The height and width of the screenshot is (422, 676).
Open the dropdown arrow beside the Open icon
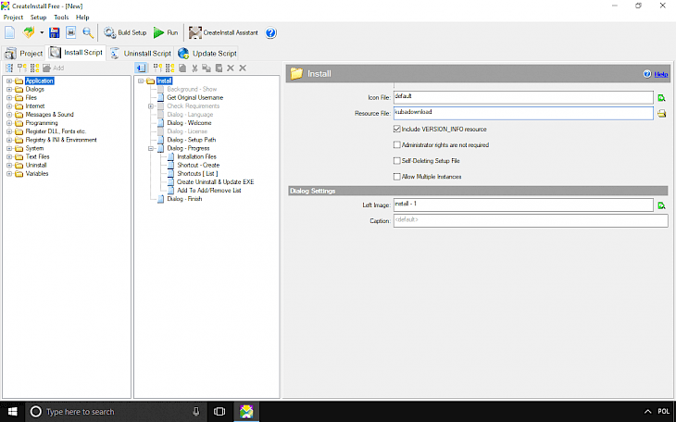(42, 32)
